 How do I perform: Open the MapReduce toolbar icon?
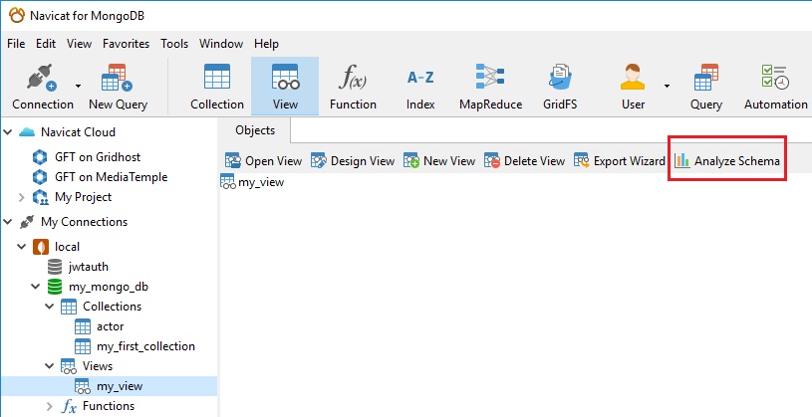tap(490, 78)
